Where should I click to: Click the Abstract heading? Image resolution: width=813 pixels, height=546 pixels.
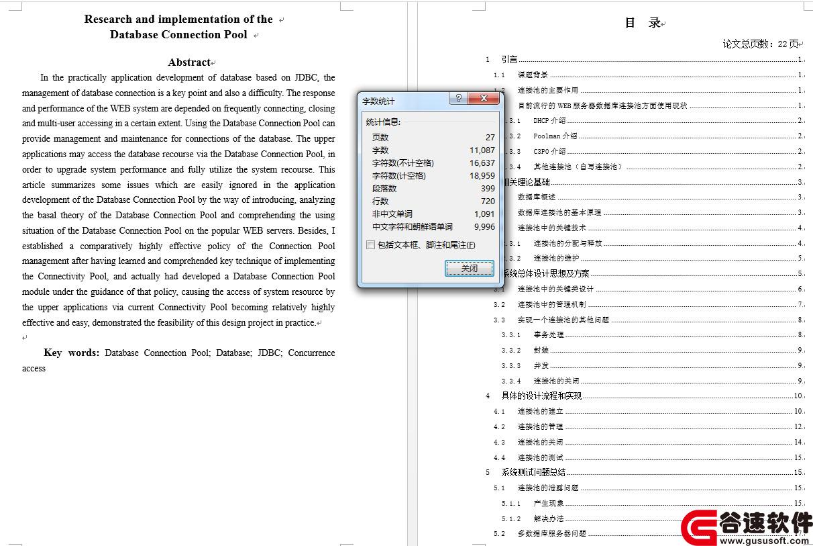click(x=190, y=62)
